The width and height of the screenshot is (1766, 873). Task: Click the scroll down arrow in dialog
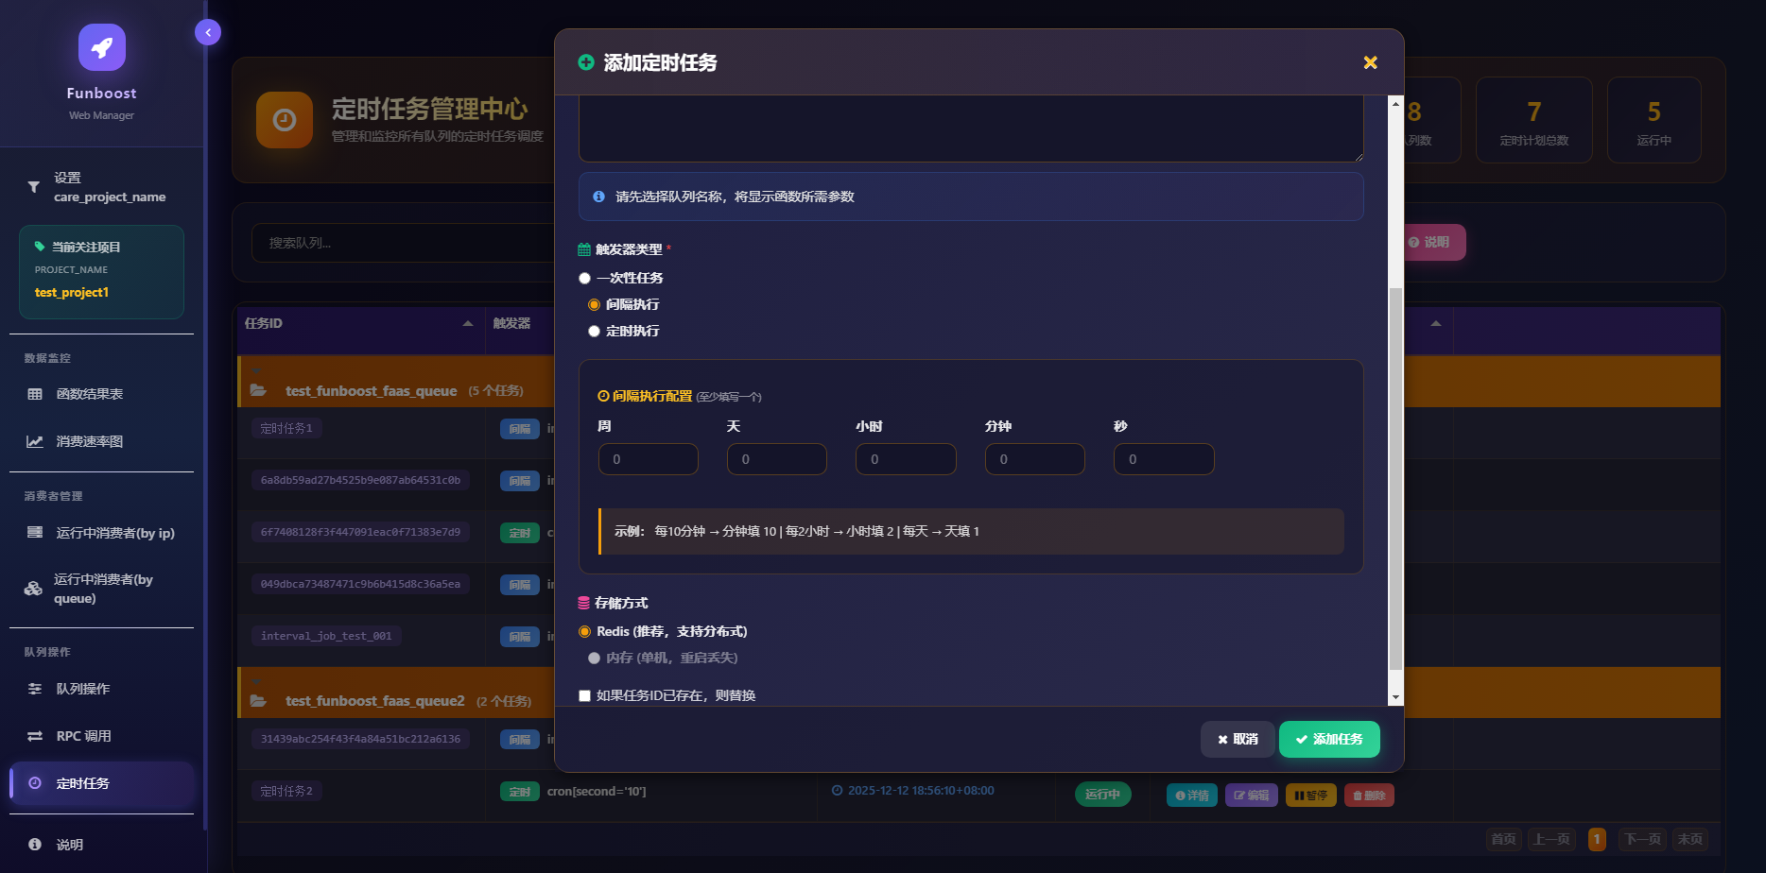pyautogui.click(x=1395, y=698)
